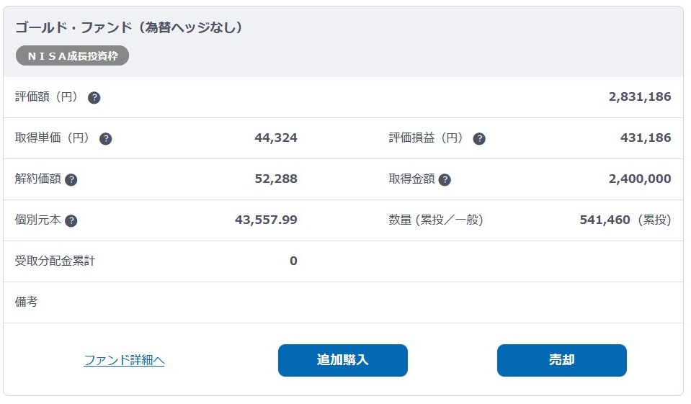Select the 評価額 value 2,831,186

coord(639,96)
